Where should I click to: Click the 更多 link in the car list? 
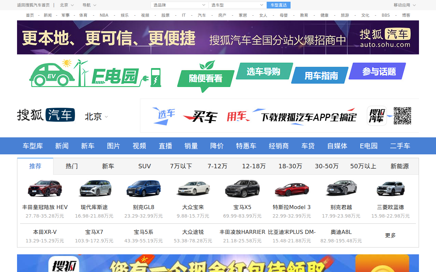pyautogui.click(x=390, y=235)
